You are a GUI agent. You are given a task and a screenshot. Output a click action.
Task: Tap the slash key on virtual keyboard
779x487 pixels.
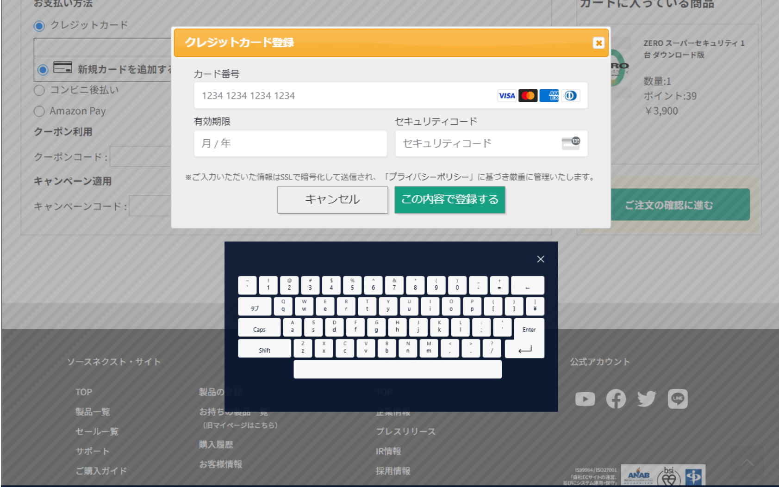(x=492, y=349)
